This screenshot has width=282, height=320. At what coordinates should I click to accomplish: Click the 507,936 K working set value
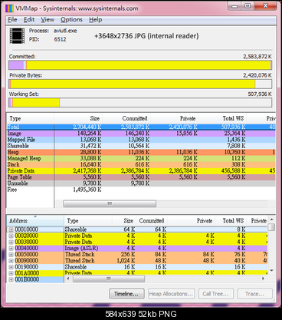(x=260, y=94)
